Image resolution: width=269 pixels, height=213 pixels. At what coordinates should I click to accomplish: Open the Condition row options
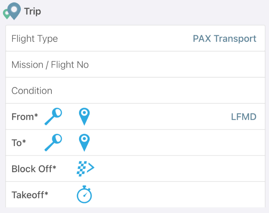(135, 91)
